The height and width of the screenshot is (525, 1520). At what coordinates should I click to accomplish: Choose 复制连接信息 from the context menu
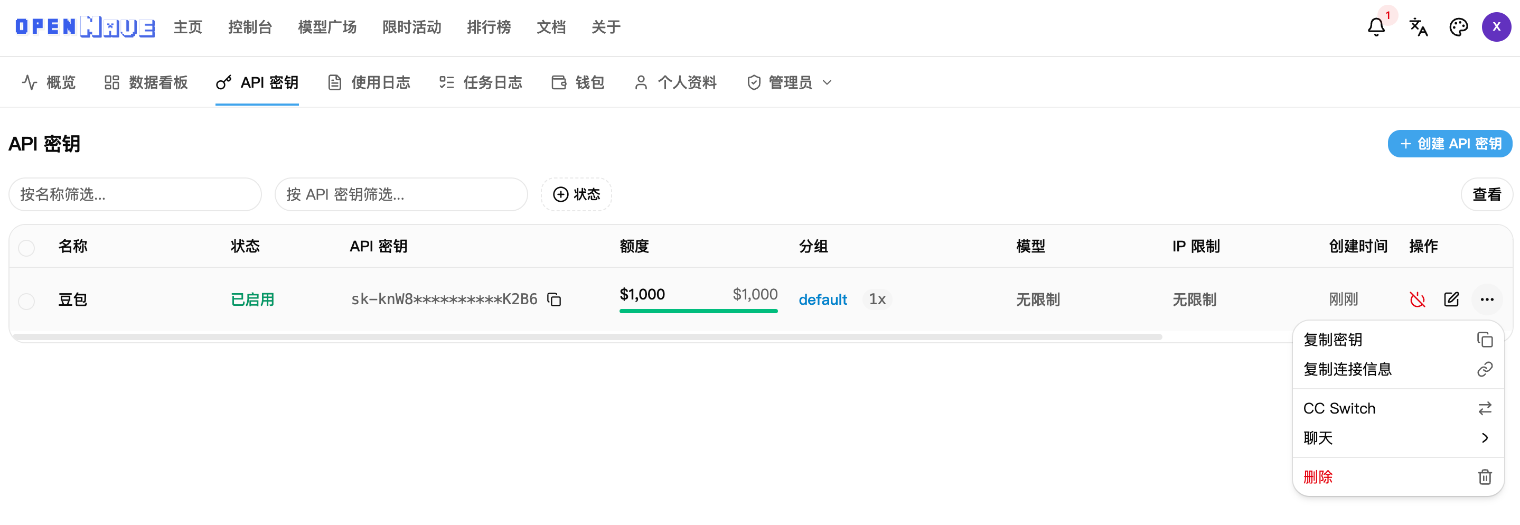click(x=1397, y=369)
